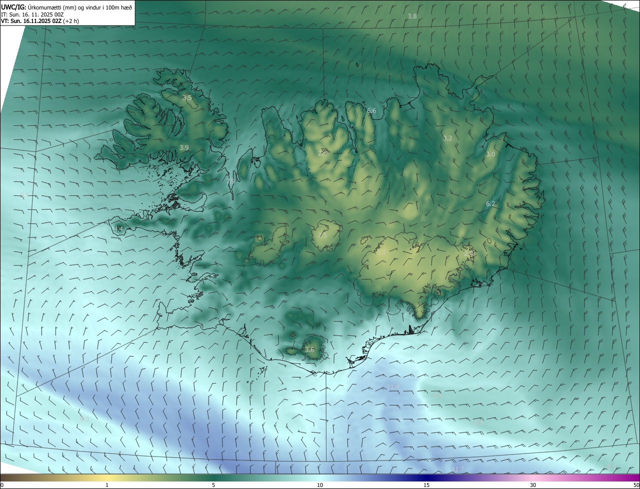Click the 8.4 value over the sea
This screenshot has width=640, height=489.
(x=438, y=395)
